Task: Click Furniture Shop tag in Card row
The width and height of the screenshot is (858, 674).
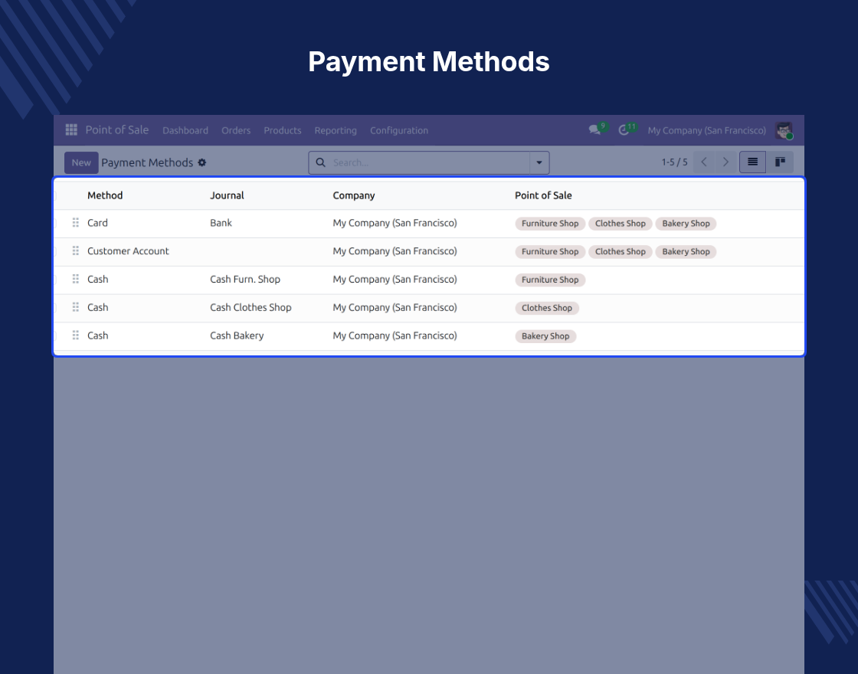Action: point(550,223)
